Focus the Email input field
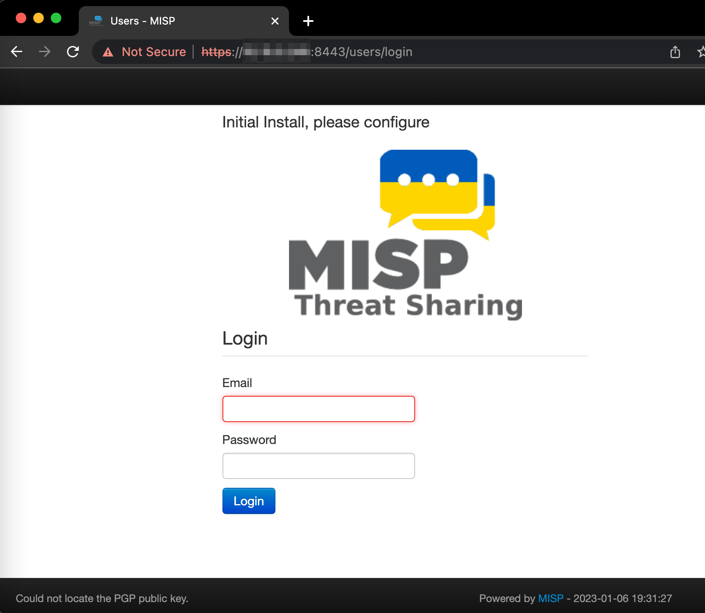The image size is (705, 613). click(x=318, y=409)
